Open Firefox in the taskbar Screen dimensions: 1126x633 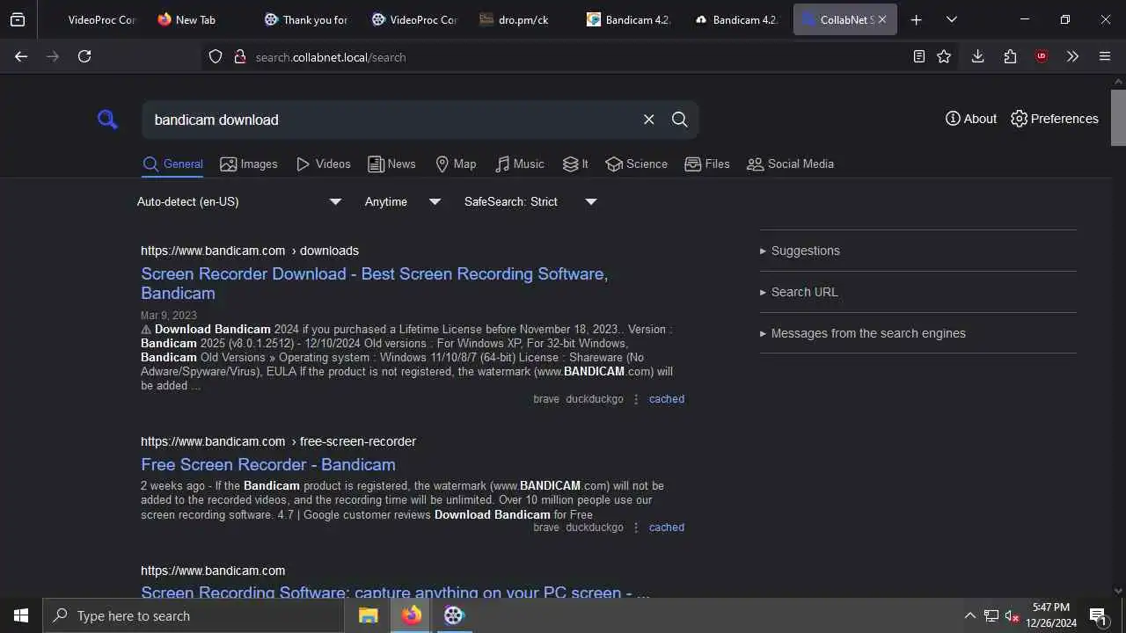pyautogui.click(x=411, y=615)
